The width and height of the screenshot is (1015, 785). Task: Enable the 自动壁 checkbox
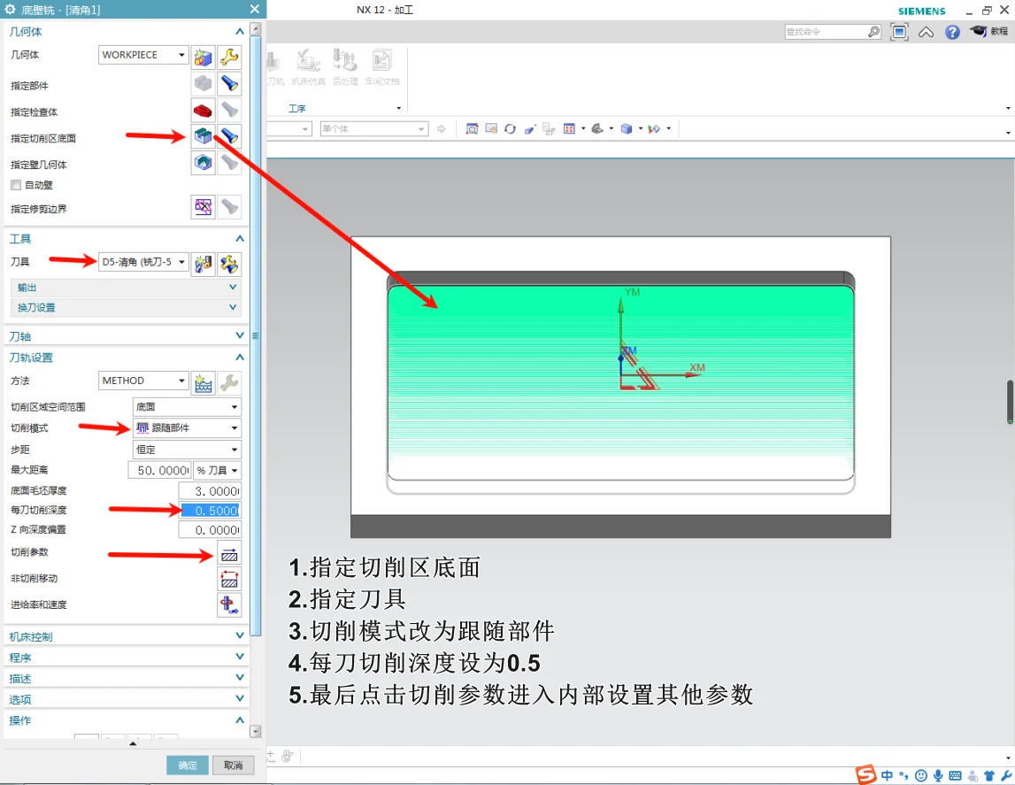[16, 184]
